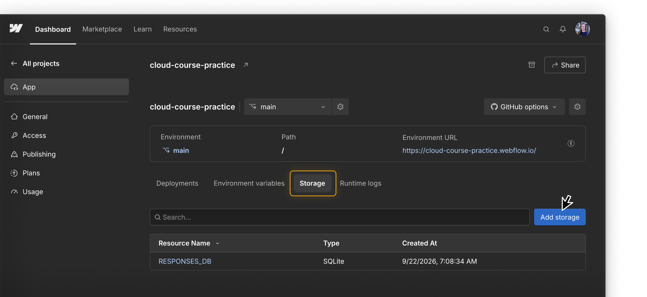647x297 pixels.
Task: Click the environment info icon
Action: click(571, 143)
